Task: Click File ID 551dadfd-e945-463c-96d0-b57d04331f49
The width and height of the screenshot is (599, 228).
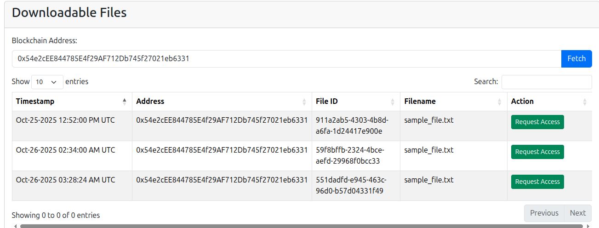Action: click(x=351, y=186)
